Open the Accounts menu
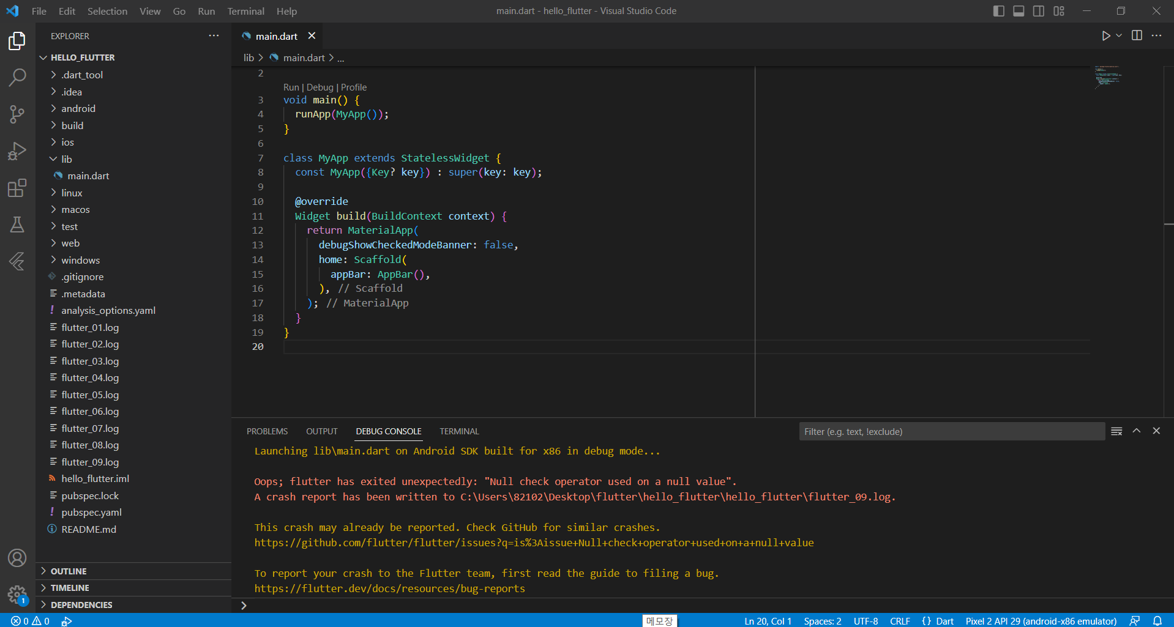1174x627 pixels. tap(17, 558)
